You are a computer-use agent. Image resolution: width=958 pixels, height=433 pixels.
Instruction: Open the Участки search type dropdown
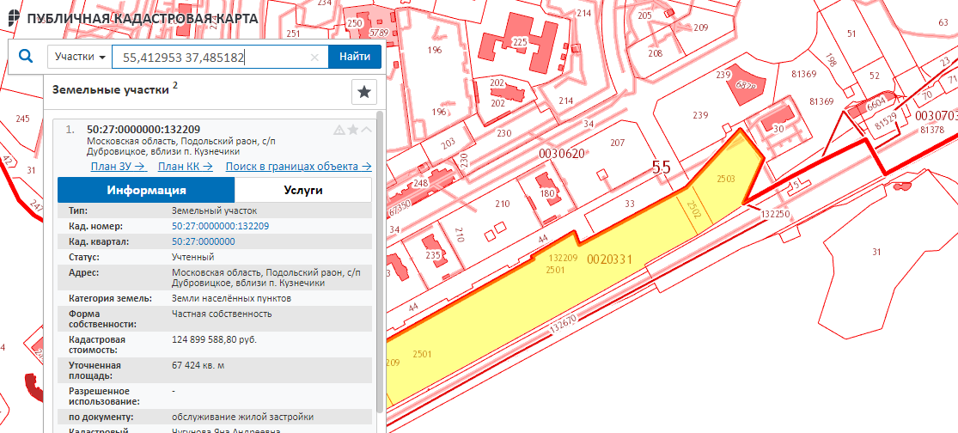point(80,57)
